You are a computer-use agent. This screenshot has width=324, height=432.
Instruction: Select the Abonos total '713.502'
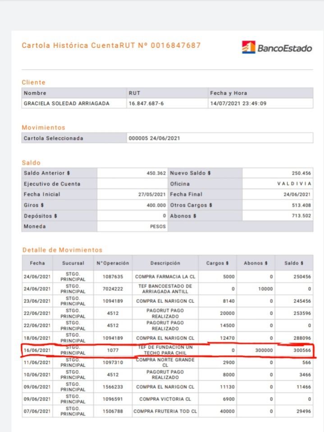point(301,216)
